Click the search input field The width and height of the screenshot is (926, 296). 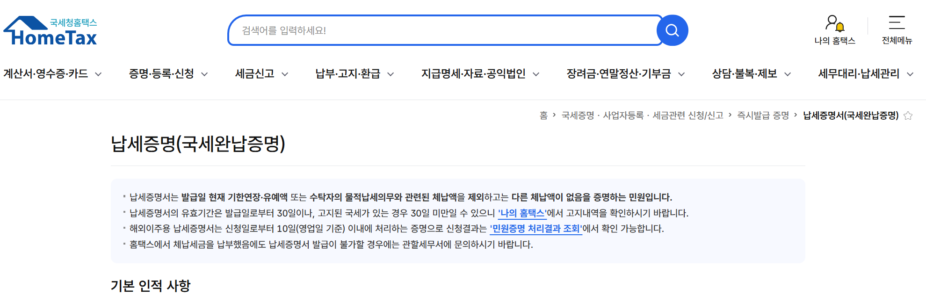pyautogui.click(x=421, y=30)
